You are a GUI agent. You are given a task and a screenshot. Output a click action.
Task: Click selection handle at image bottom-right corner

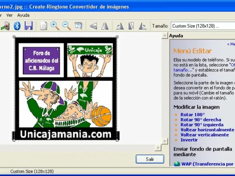[x=117, y=140]
